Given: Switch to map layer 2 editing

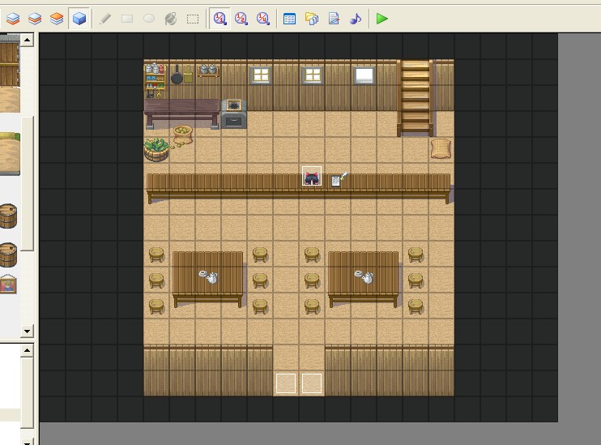Looking at the screenshot, I should coord(35,19).
